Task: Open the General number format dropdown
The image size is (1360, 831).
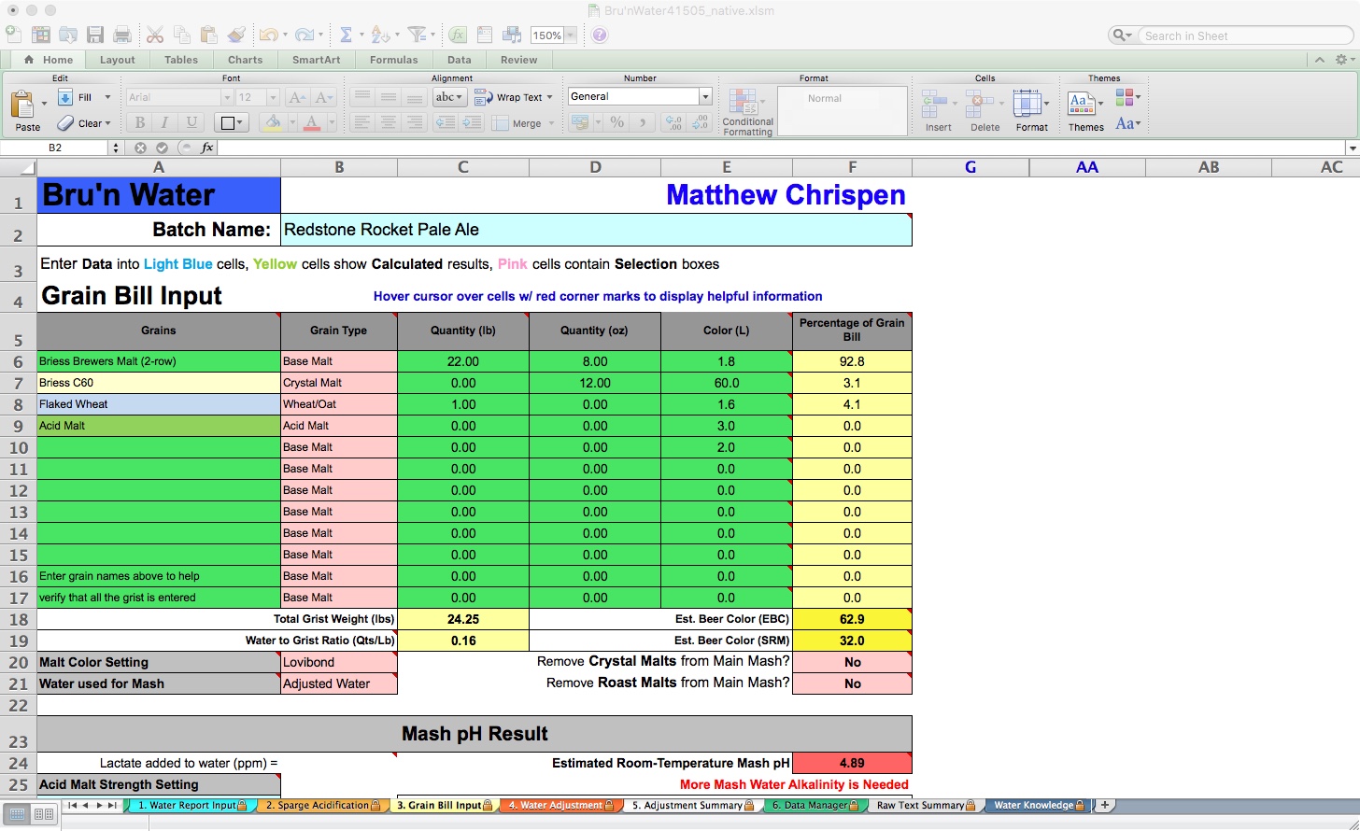Action: [x=705, y=96]
